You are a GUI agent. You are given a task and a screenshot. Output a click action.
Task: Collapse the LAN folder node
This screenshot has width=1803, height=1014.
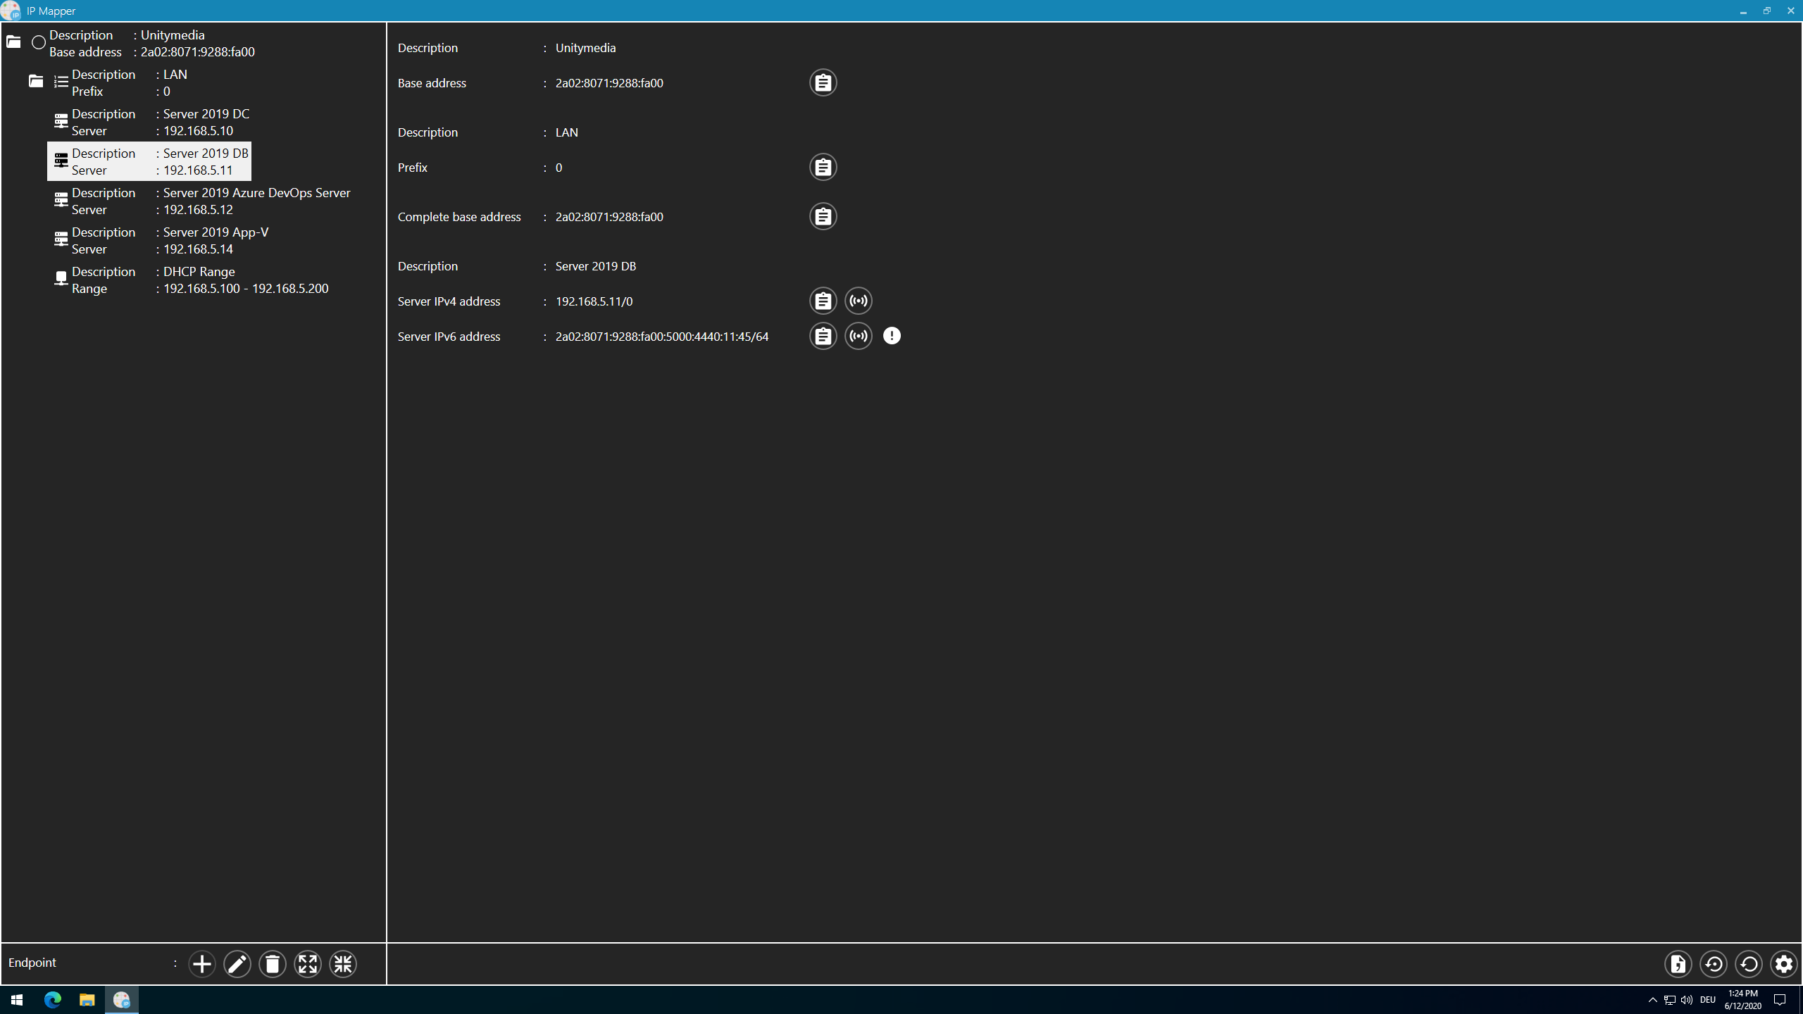[36, 81]
